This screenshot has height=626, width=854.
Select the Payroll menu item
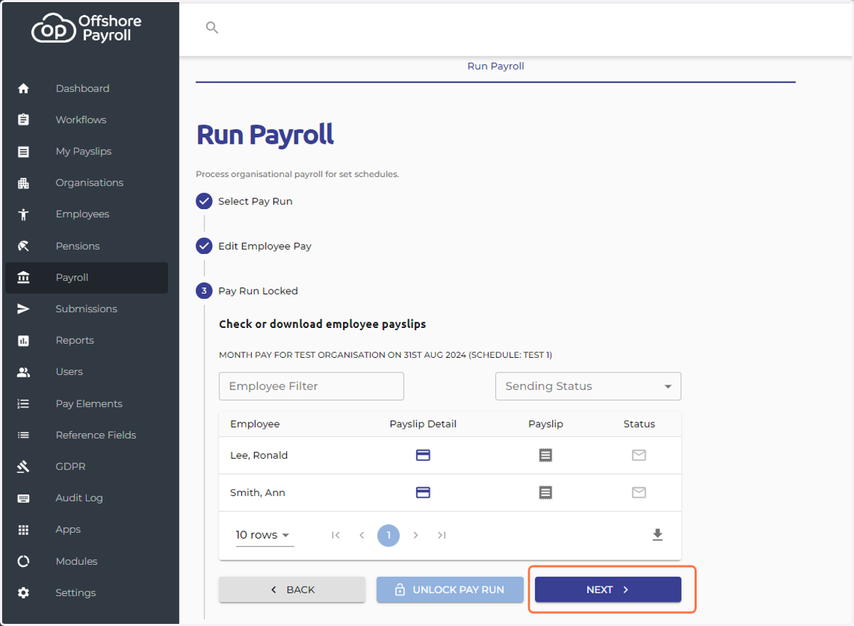click(86, 277)
